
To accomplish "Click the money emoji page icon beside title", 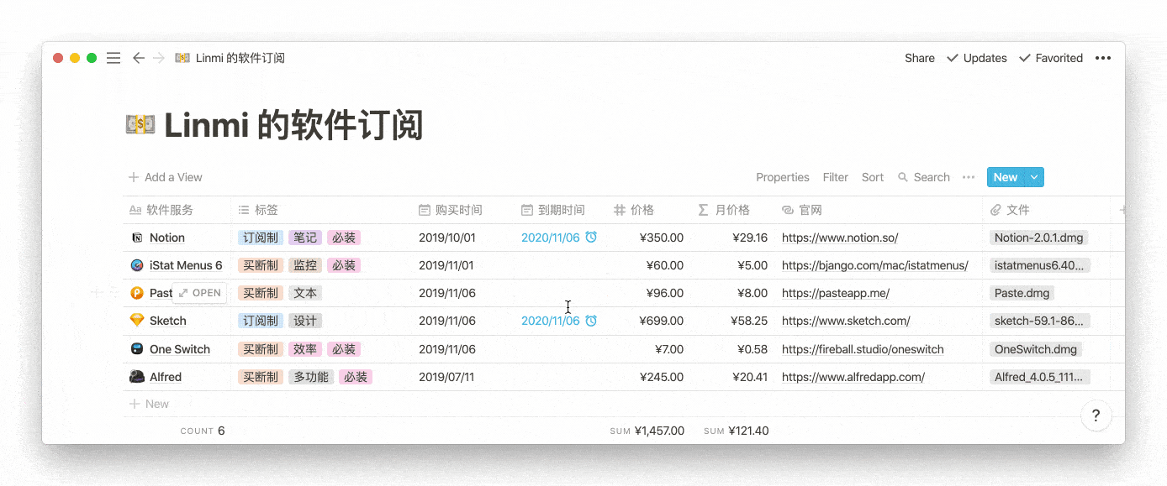I will 140,125.
